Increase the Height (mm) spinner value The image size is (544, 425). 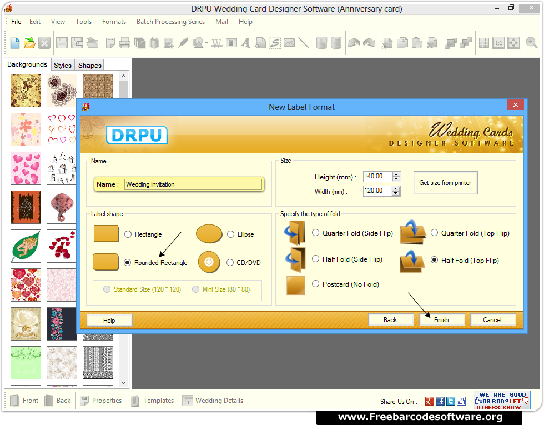point(396,174)
